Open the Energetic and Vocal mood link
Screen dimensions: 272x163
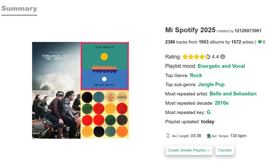(x=221, y=66)
